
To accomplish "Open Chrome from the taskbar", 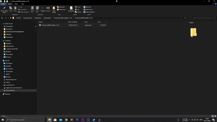I will pos(66,120).
